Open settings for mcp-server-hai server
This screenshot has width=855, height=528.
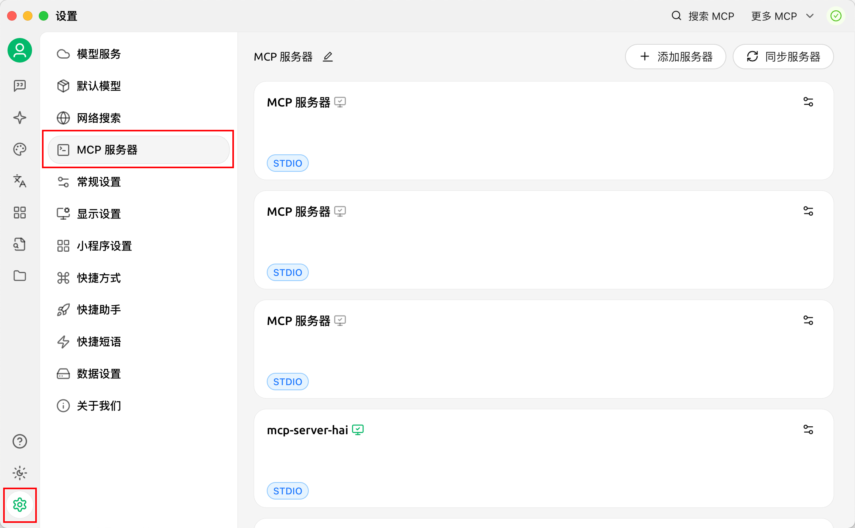coord(808,429)
